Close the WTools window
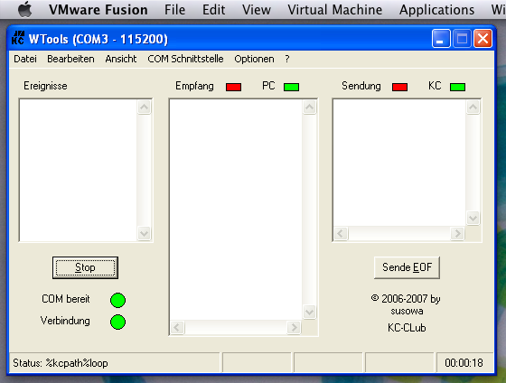506x383 pixels. click(x=483, y=39)
